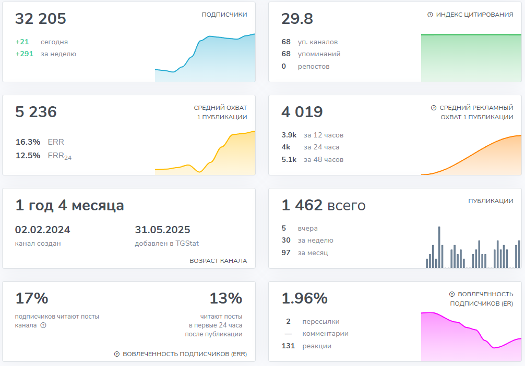The width and height of the screenshot is (525, 366).
Task: Click the question icon after 'подписчиков читают посты канала'
Action: click(x=43, y=325)
